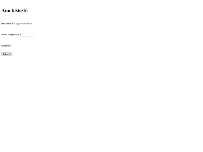Focus the Ano a comprobar input field
Screen dimensions: 203x152
(28, 35)
